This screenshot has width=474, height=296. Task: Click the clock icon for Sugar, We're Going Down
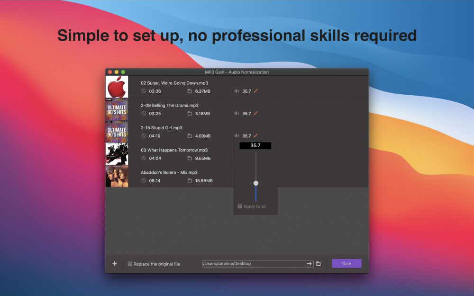tap(144, 91)
